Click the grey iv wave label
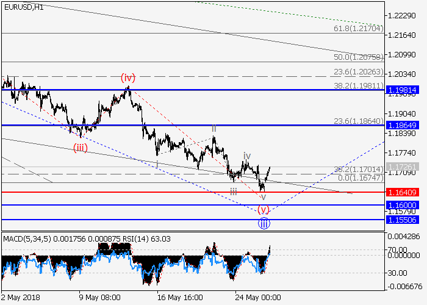 click(x=246, y=156)
